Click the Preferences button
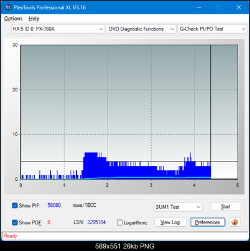 pyautogui.click(x=207, y=222)
